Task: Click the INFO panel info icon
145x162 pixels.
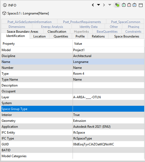Action: 5,5
